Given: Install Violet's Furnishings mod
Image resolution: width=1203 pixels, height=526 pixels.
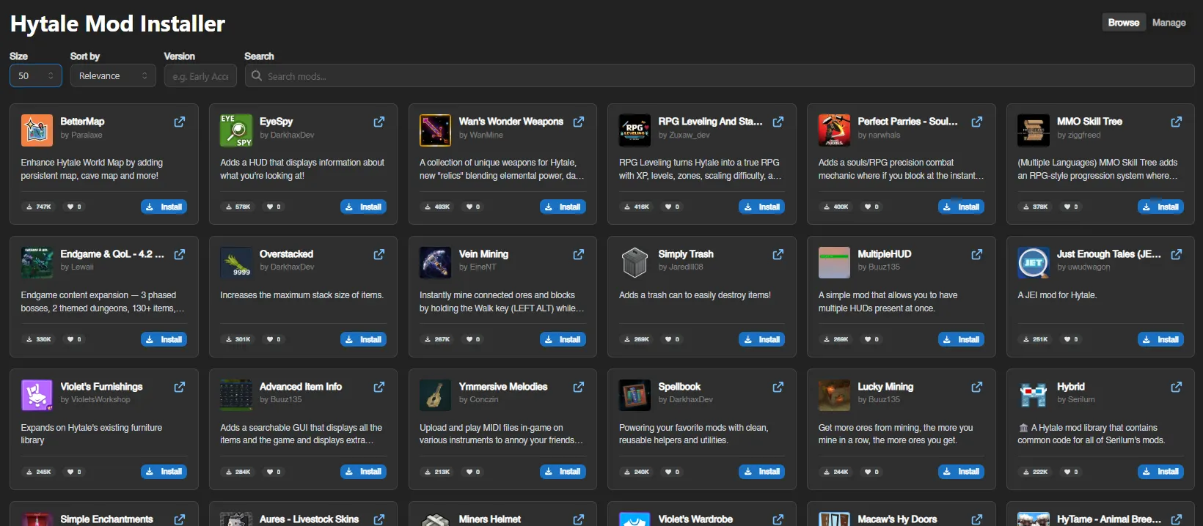Looking at the screenshot, I should point(164,473).
